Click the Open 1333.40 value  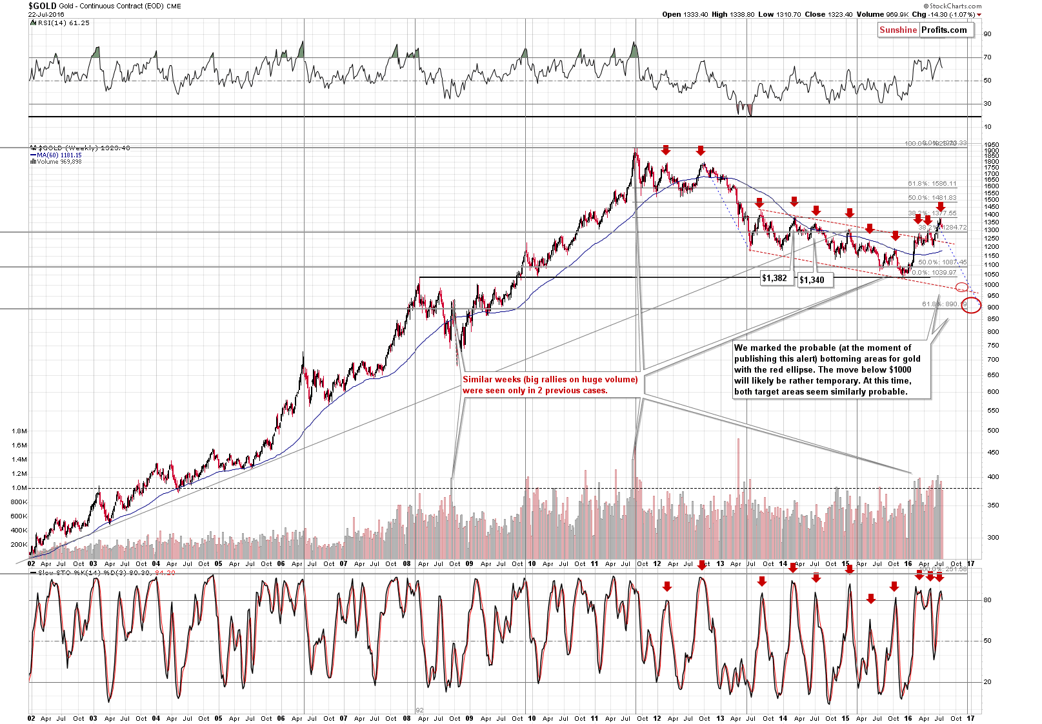[685, 14]
